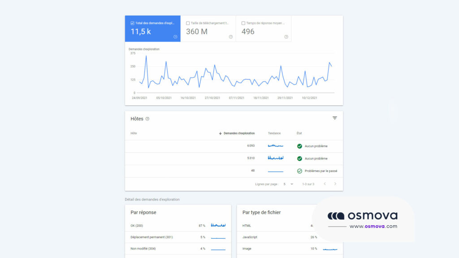
Task: Open the Lignes par page dropdown
Action: pos(291,184)
